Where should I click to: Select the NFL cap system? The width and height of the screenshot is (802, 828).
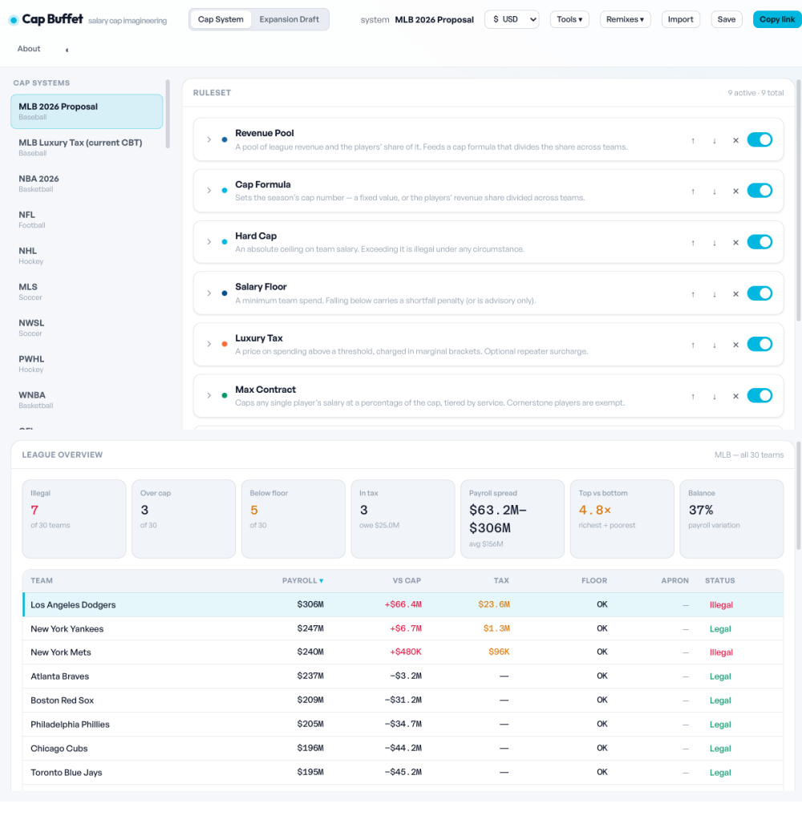pos(87,219)
